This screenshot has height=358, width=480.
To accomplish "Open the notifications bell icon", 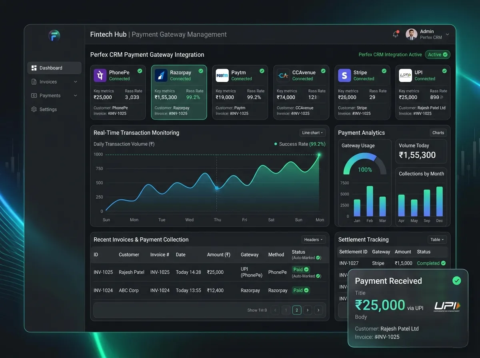I will tap(395, 34).
